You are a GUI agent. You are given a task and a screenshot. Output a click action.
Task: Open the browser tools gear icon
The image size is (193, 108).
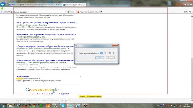tap(191, 5)
